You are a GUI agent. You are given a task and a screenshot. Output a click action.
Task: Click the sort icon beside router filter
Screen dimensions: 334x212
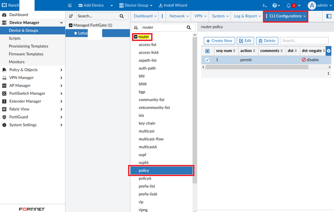coord(136,27)
